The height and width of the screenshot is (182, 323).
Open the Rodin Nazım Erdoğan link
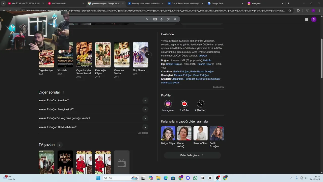click(202, 72)
